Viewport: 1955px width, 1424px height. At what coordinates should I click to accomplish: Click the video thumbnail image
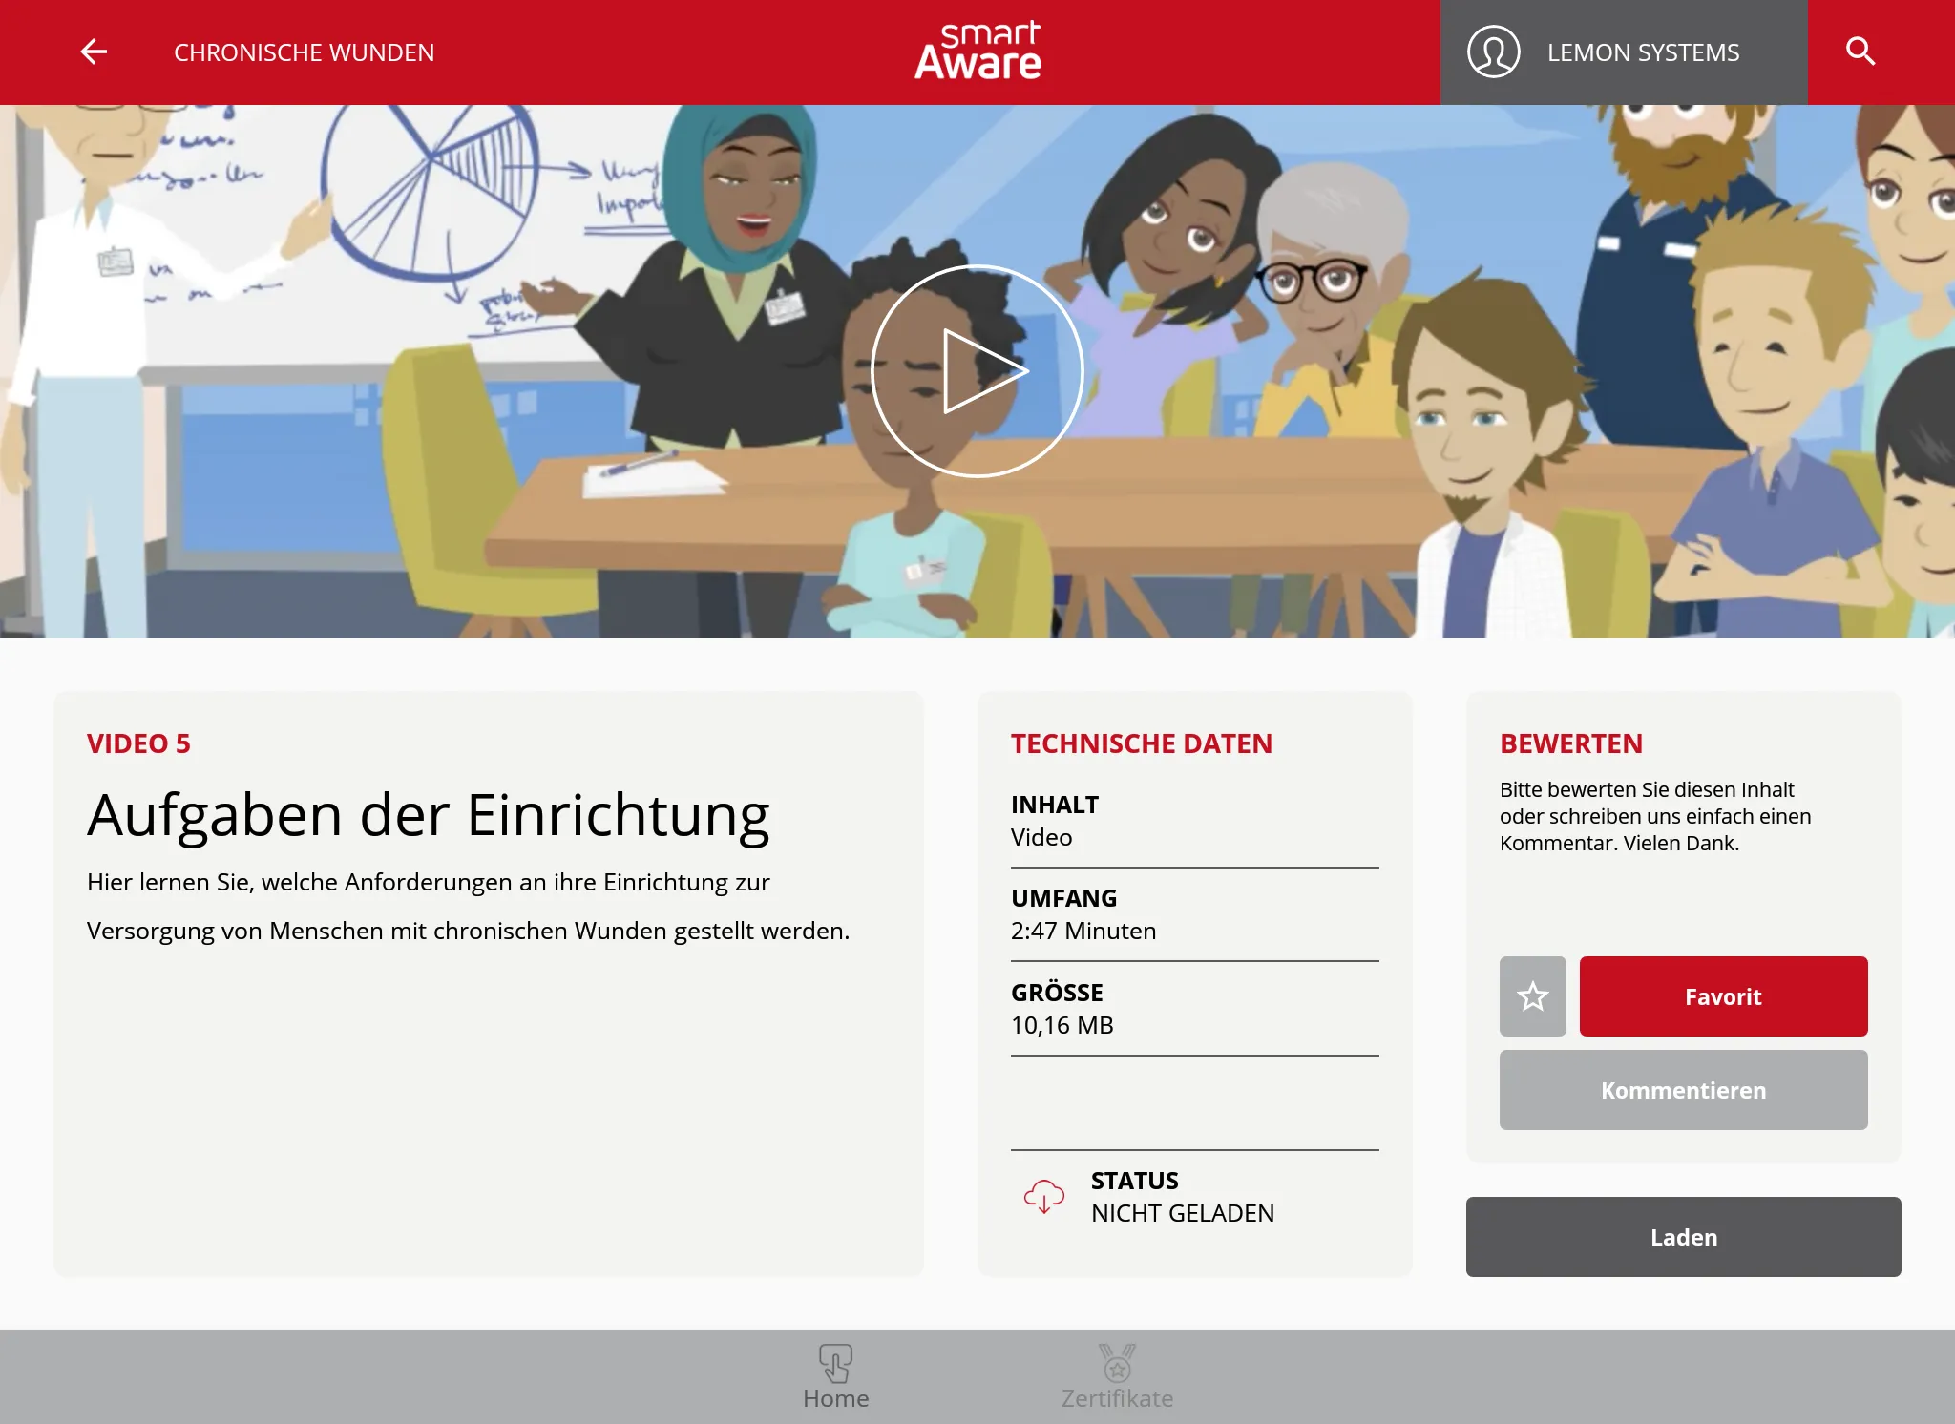click(977, 371)
